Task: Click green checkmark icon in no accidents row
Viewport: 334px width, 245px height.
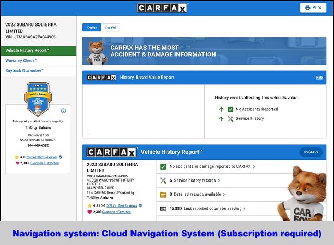Action: click(x=163, y=166)
